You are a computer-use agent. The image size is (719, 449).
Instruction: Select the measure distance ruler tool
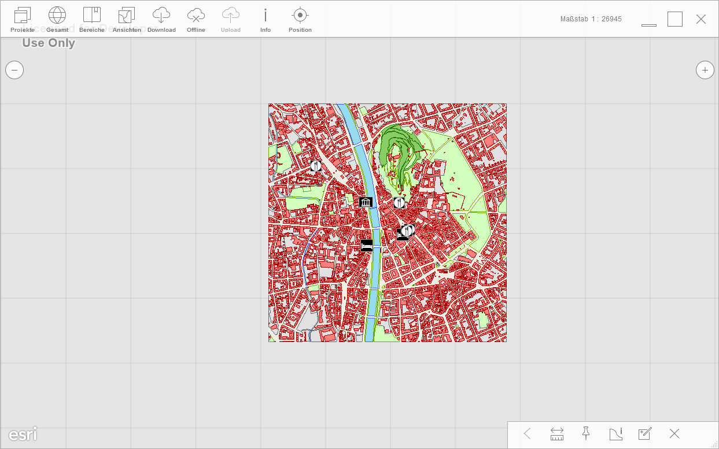[557, 434]
